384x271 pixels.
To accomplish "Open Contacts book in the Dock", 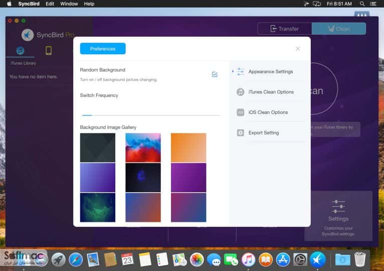I will click(x=110, y=259).
